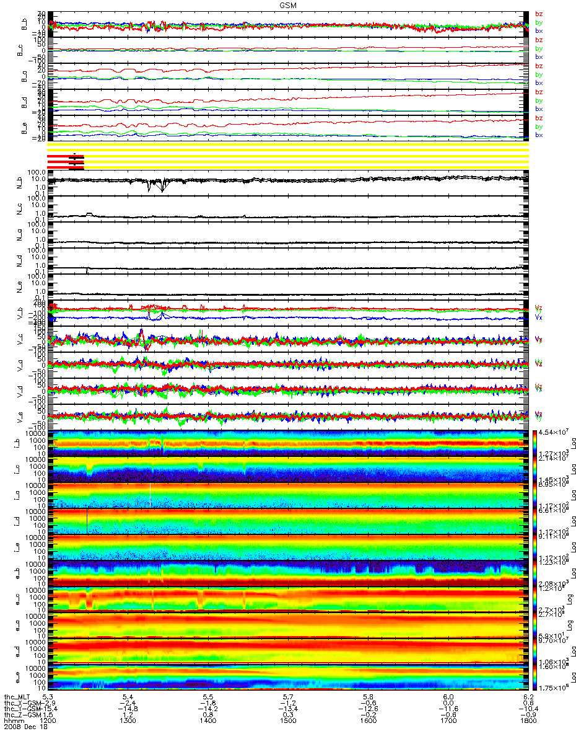
Task: Pick the V_d velocity panel label
Action: 21,391
